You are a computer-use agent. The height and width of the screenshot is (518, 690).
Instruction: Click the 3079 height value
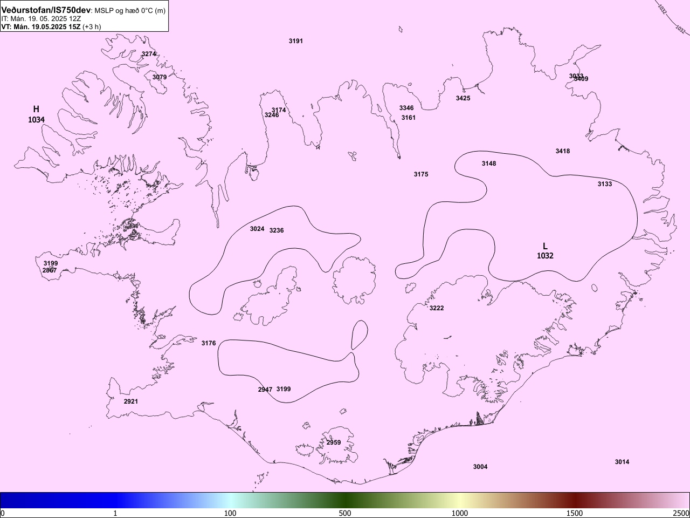click(160, 77)
